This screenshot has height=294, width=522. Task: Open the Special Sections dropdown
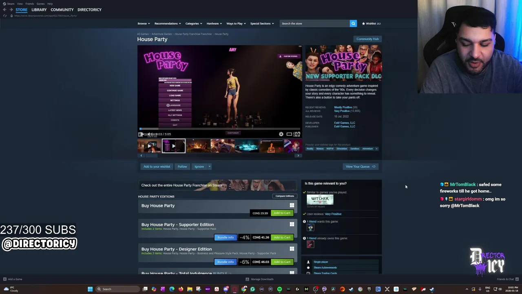pyautogui.click(x=262, y=23)
